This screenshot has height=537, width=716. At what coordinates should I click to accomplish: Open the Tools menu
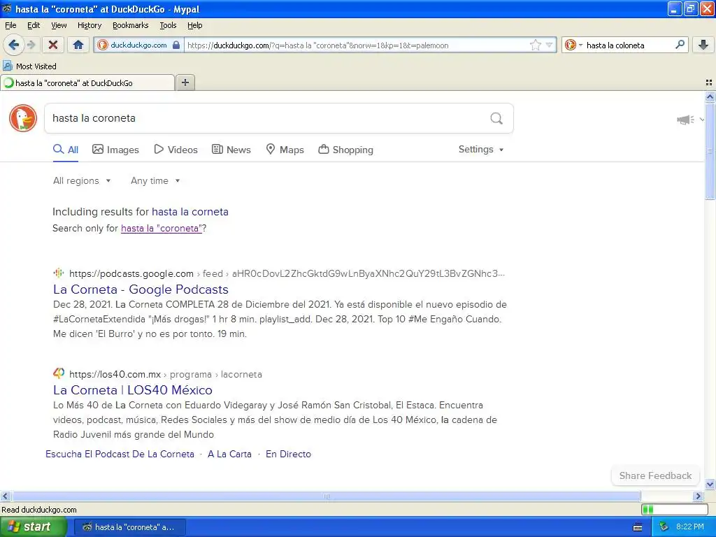click(168, 25)
